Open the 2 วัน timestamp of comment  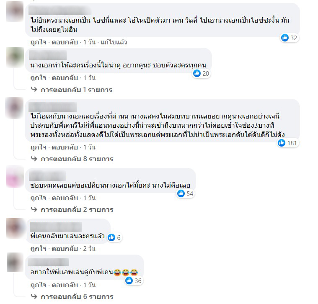pyautogui.click(x=89, y=248)
